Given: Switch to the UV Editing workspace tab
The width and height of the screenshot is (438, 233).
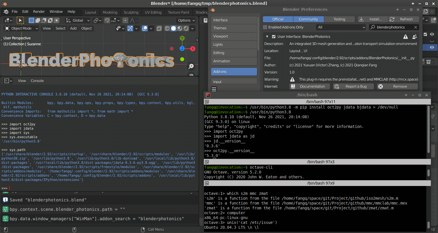Looking at the screenshot, I should tap(153, 12).
